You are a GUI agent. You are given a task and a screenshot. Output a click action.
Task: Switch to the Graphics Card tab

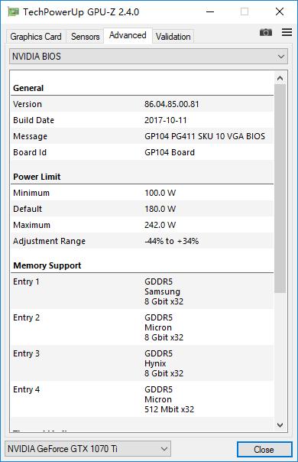pyautogui.click(x=36, y=37)
